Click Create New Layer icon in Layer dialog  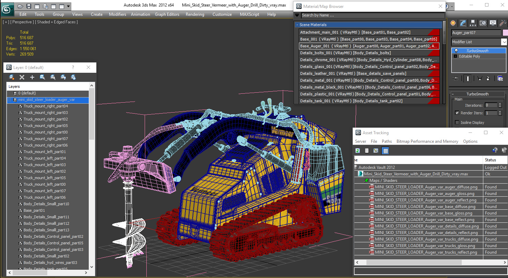coord(11,77)
